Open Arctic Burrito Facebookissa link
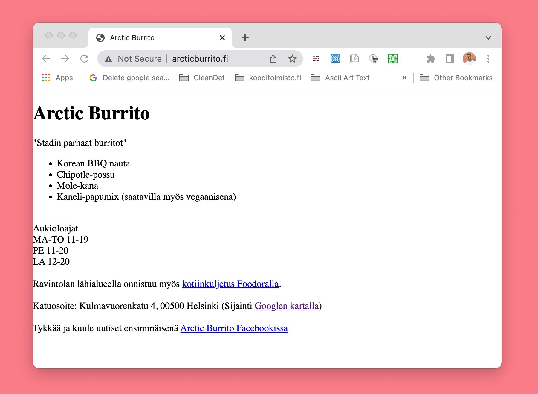The width and height of the screenshot is (538, 394). coord(234,328)
